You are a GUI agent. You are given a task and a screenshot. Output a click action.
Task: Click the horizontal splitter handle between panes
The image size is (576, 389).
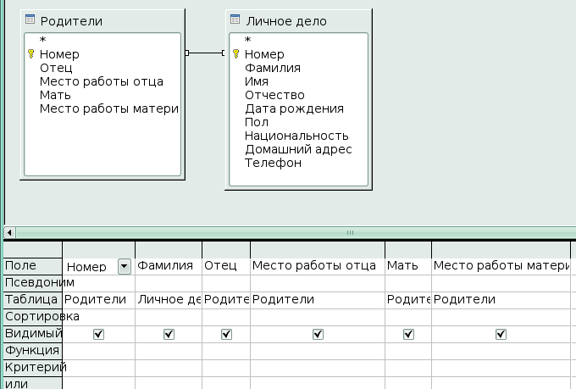point(348,231)
